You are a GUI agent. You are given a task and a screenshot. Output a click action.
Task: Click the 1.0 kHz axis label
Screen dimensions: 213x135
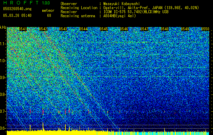point(3,61)
